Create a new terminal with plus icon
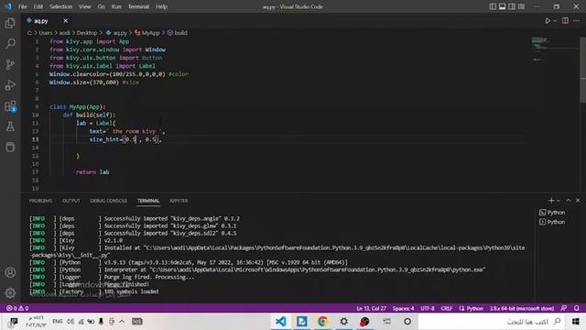The image size is (586, 330). (x=551, y=201)
